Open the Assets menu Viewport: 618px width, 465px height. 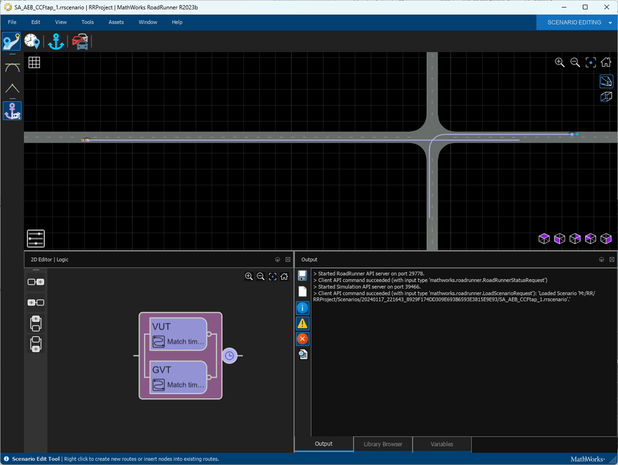(x=116, y=22)
